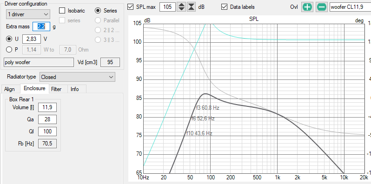
Task: Click the SPL max autoscale hourglass icon
Action: [x=191, y=7]
